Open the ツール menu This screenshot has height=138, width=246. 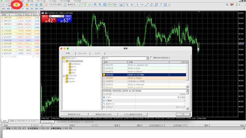point(53,1)
